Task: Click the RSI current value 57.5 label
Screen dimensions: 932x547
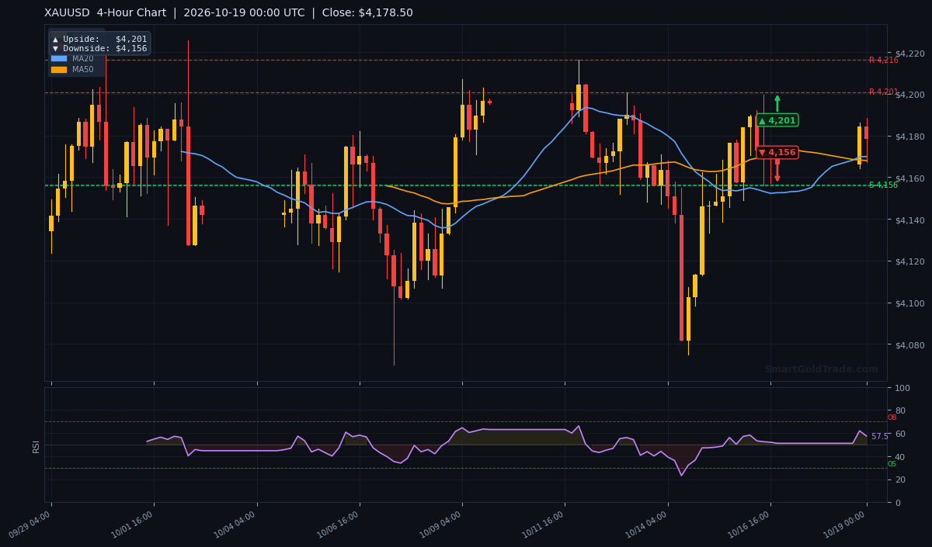Action: (880, 437)
